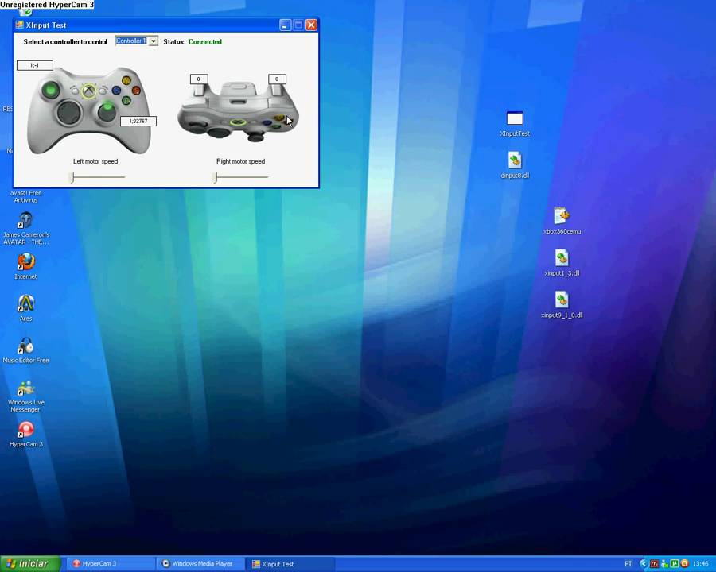This screenshot has width=716, height=572.
Task: Select the Windows Live Messenger desktop shortcut
Action: pyautogui.click(x=26, y=396)
